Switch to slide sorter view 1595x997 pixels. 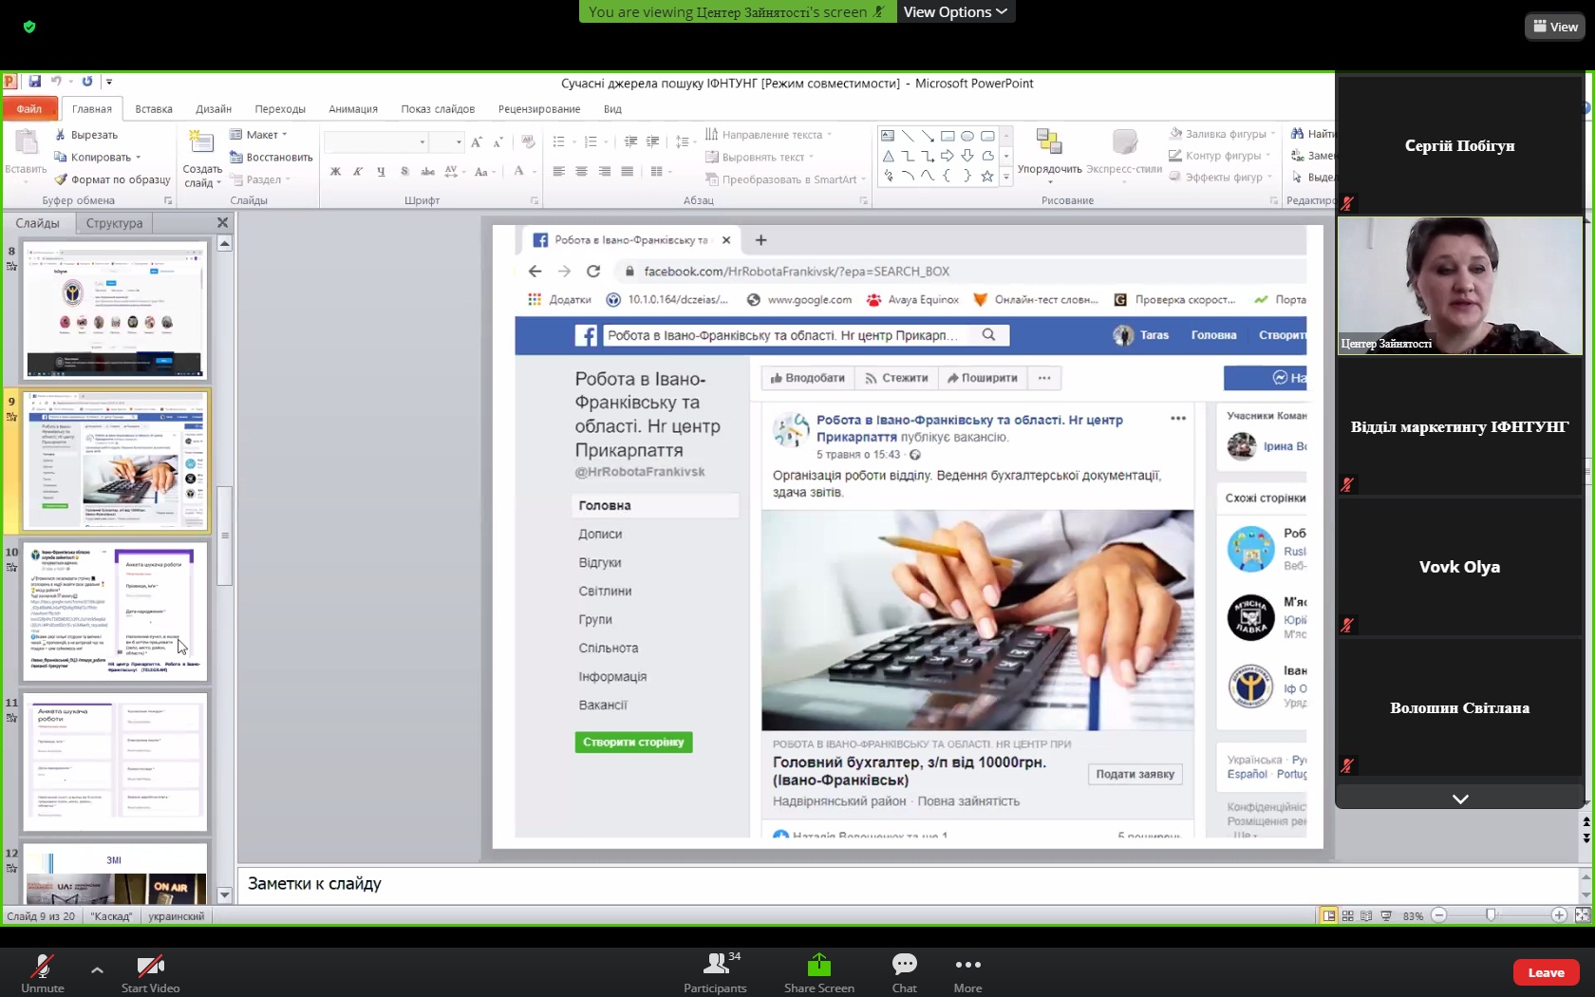tap(1347, 916)
